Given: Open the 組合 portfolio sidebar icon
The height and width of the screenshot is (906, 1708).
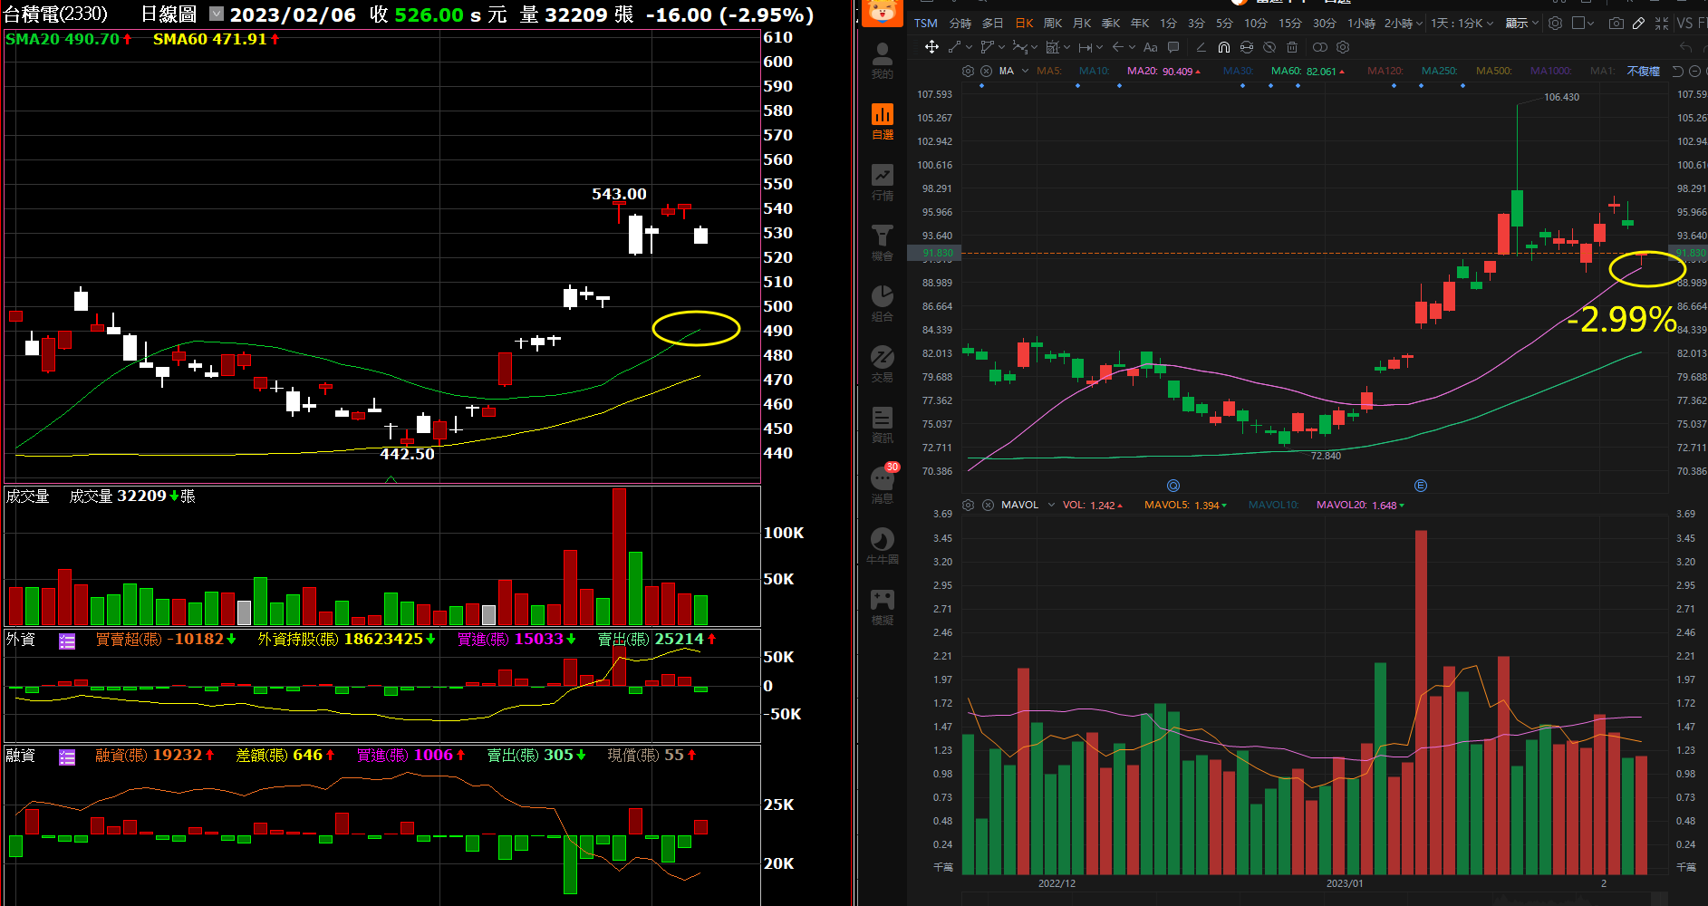Looking at the screenshot, I should (882, 304).
